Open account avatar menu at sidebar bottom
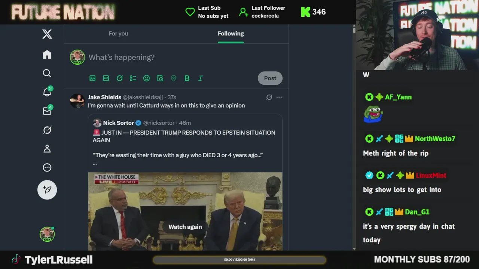The height and width of the screenshot is (269, 479). [x=47, y=234]
